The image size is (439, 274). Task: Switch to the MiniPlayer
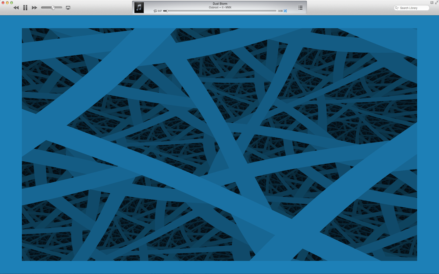[x=432, y=2]
